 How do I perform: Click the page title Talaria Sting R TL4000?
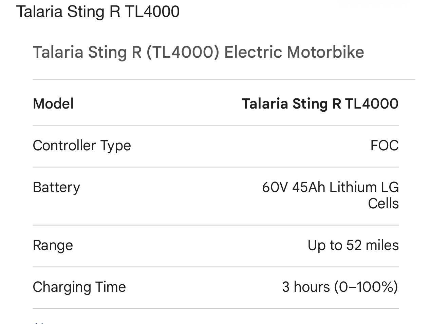pyautogui.click(x=98, y=12)
